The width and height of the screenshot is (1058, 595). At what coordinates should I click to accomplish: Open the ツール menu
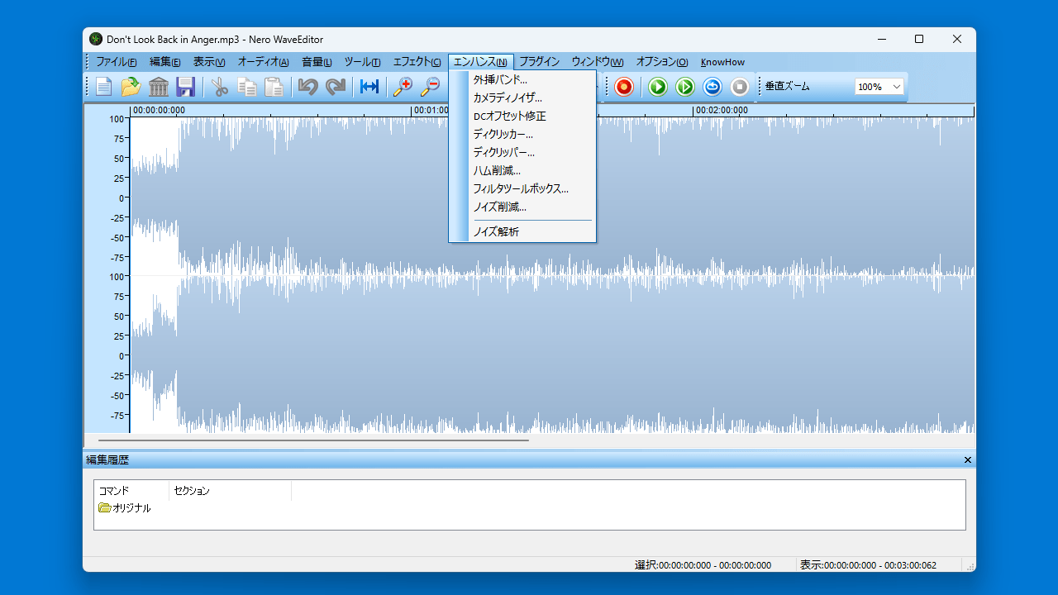(362, 62)
